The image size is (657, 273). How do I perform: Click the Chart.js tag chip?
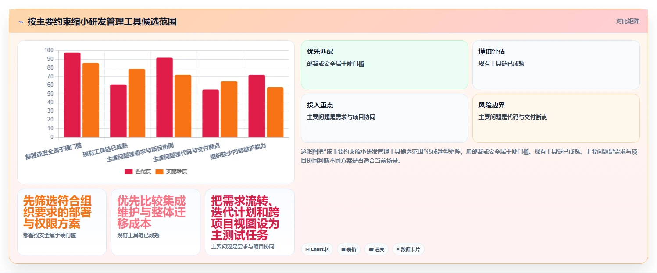(317, 249)
